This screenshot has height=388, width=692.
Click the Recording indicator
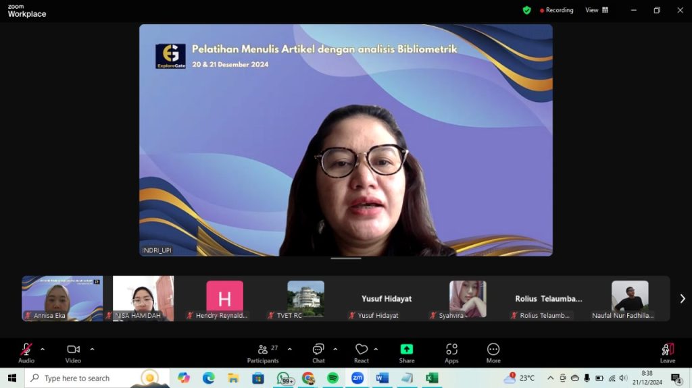tap(555, 10)
